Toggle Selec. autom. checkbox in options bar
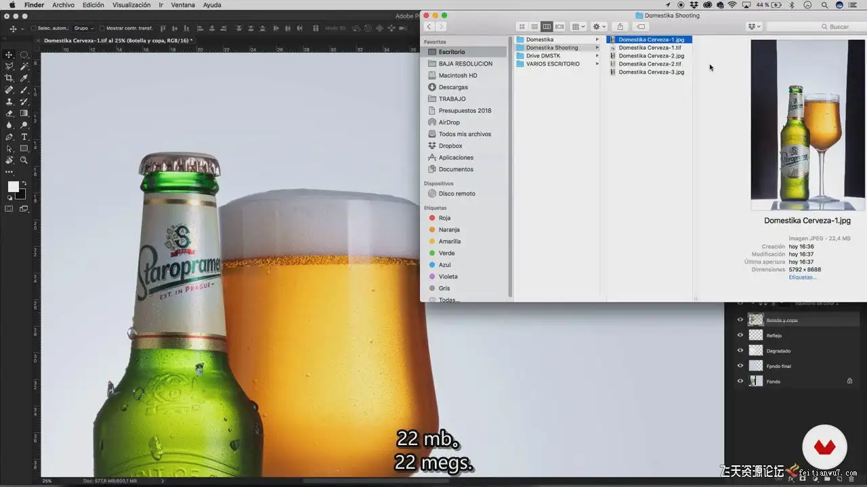 (34, 28)
